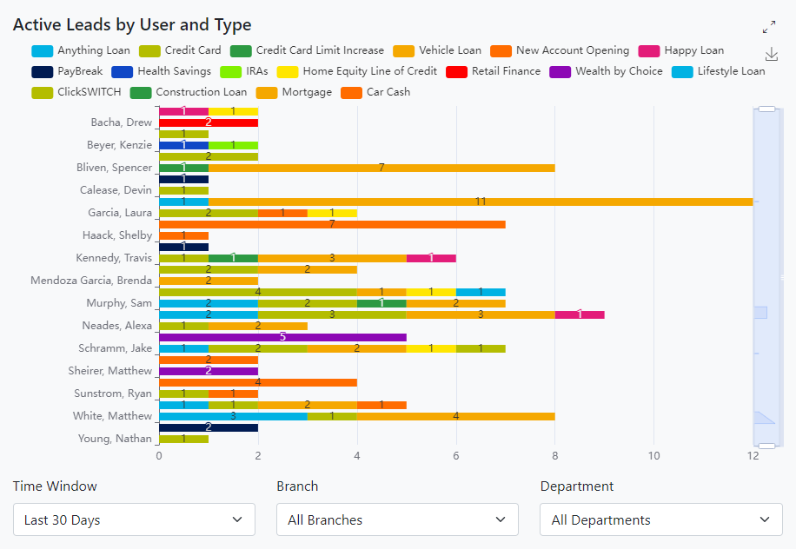
Task: Hide the Vehicle Loan legend series
Action: (403, 50)
